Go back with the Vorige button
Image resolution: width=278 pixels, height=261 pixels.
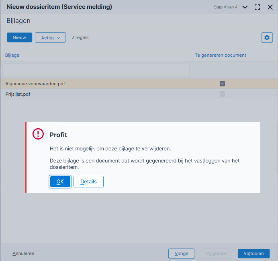(x=181, y=253)
